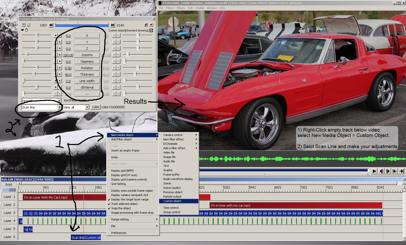The width and height of the screenshot is (406, 245).
Task: Toggle visibility of Layer 3
Action: pyautogui.click(x=9, y=213)
